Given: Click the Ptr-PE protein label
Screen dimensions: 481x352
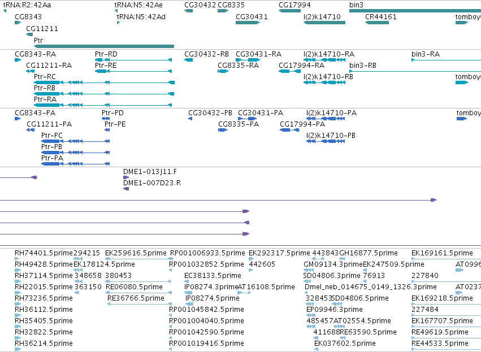Looking at the screenshot, I should coord(115,124).
